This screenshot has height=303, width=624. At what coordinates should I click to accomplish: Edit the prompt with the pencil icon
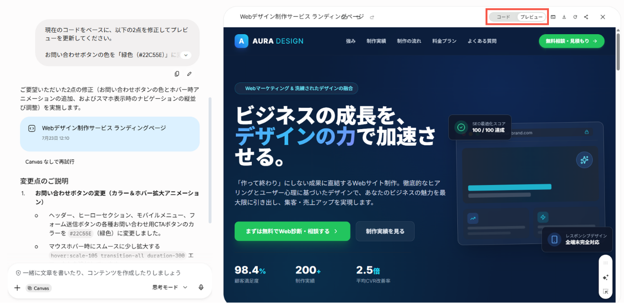190,74
